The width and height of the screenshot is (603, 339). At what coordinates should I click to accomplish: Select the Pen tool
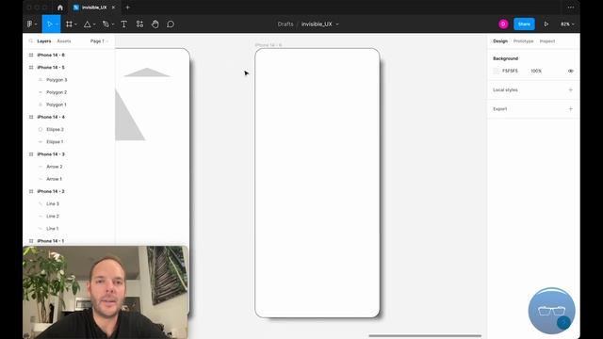pyautogui.click(x=106, y=24)
